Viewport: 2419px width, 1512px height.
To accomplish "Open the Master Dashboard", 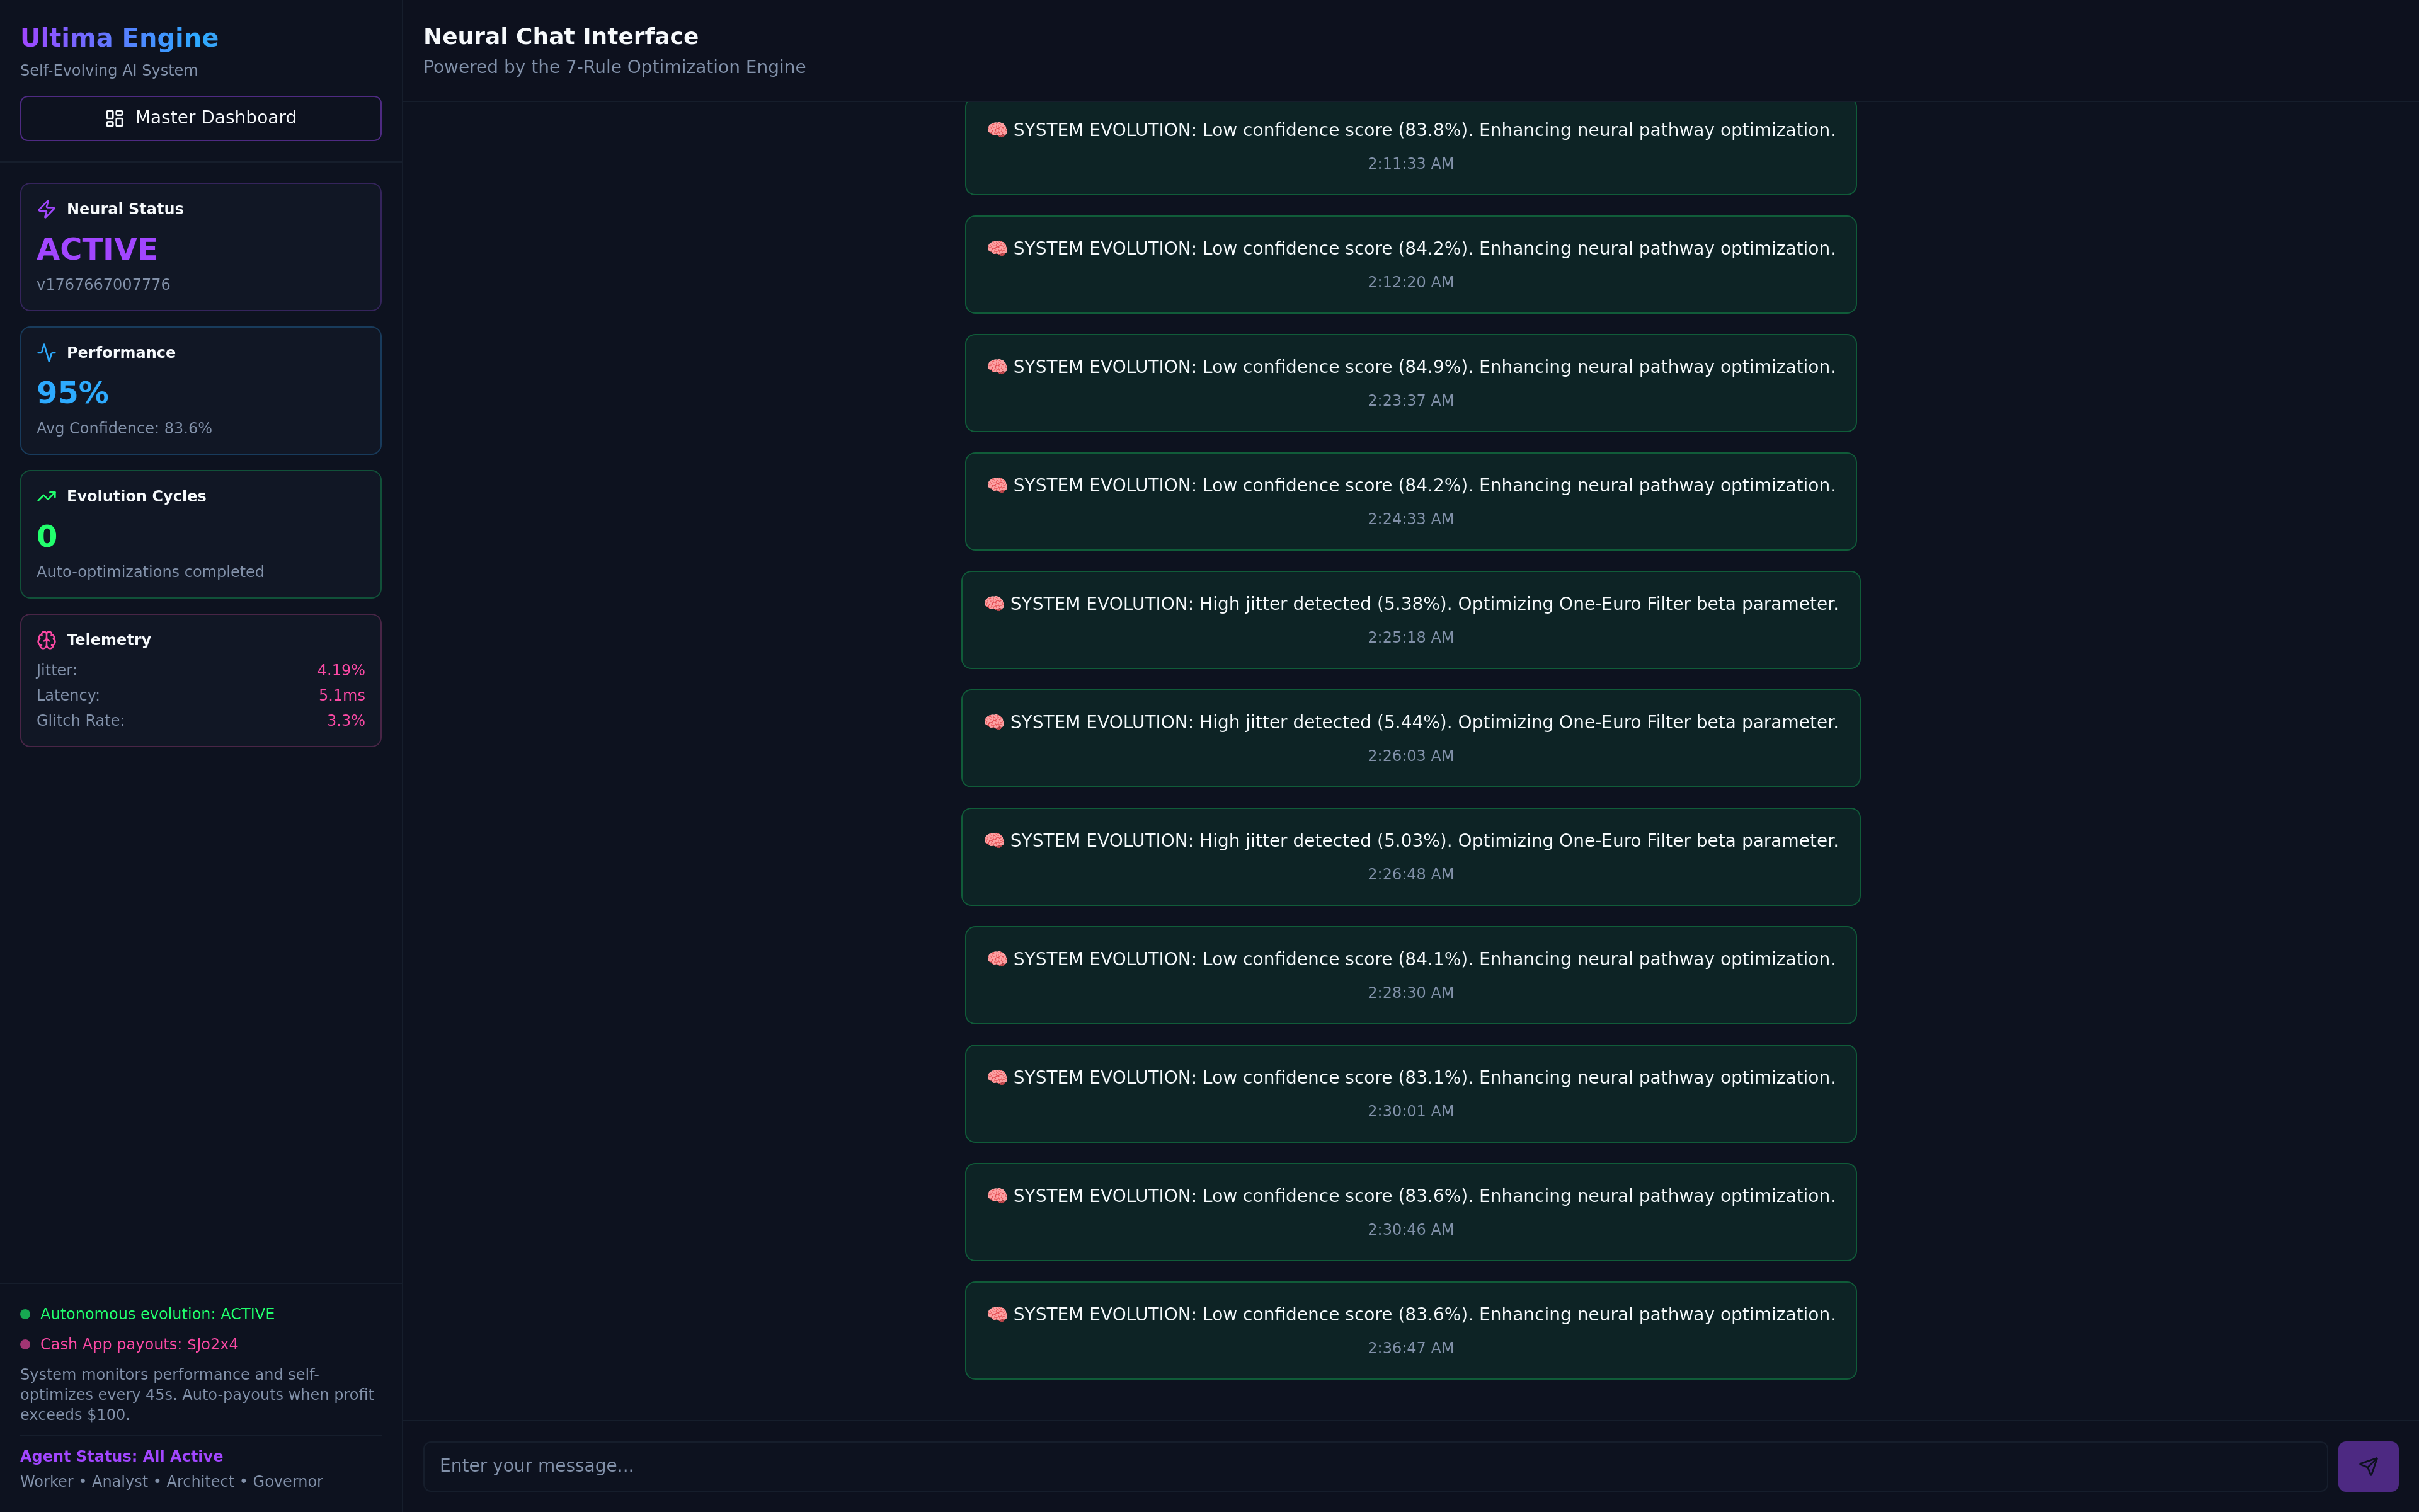I will point(200,118).
